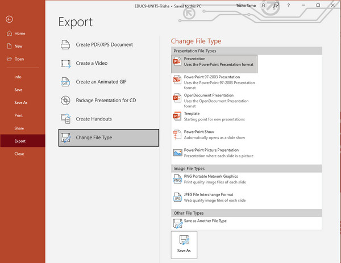Viewport: 341px width, 263px height.
Task: Click 'Automatically opens as a slide show' text
Action: (214, 137)
